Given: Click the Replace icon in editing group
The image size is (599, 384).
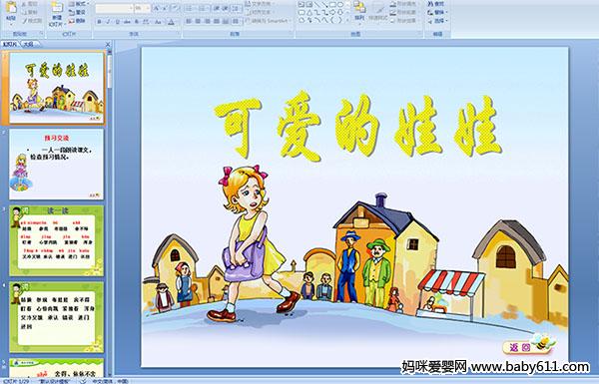Looking at the screenshot, I should pyautogui.click(x=436, y=12).
